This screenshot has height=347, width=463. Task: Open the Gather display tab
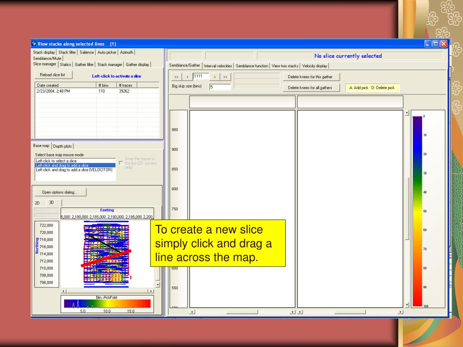click(137, 64)
